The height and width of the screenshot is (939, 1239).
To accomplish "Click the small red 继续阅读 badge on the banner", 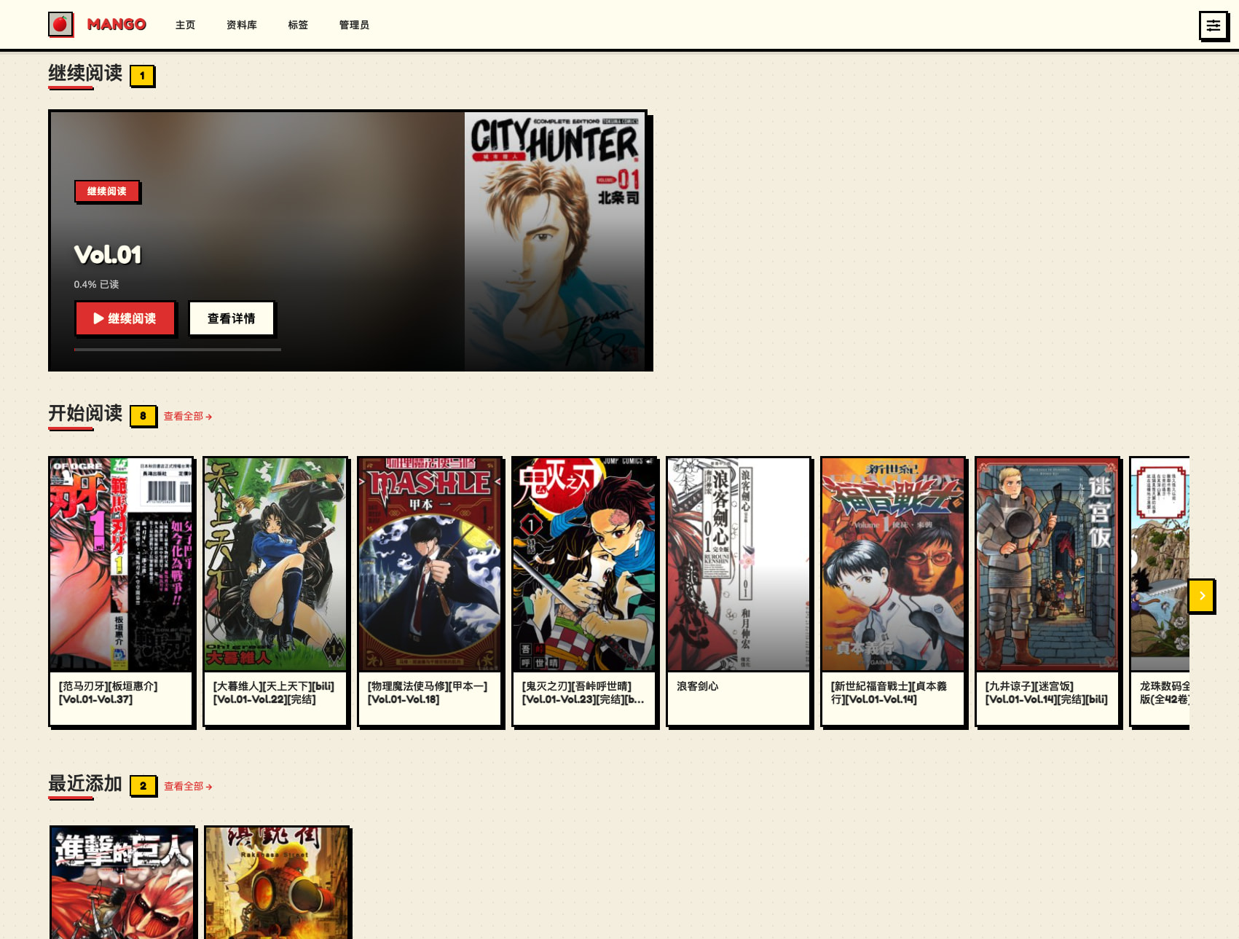I will coord(107,191).
